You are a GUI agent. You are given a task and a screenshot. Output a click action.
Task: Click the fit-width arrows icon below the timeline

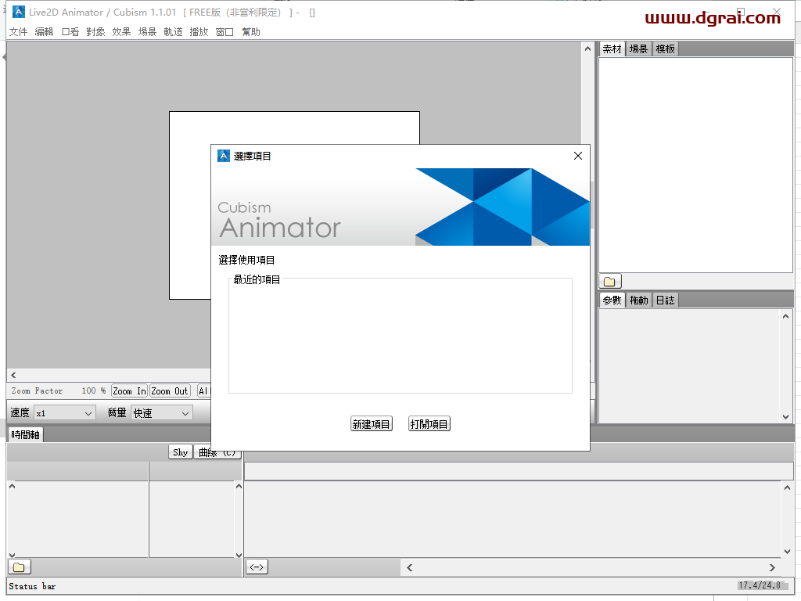pos(257,567)
